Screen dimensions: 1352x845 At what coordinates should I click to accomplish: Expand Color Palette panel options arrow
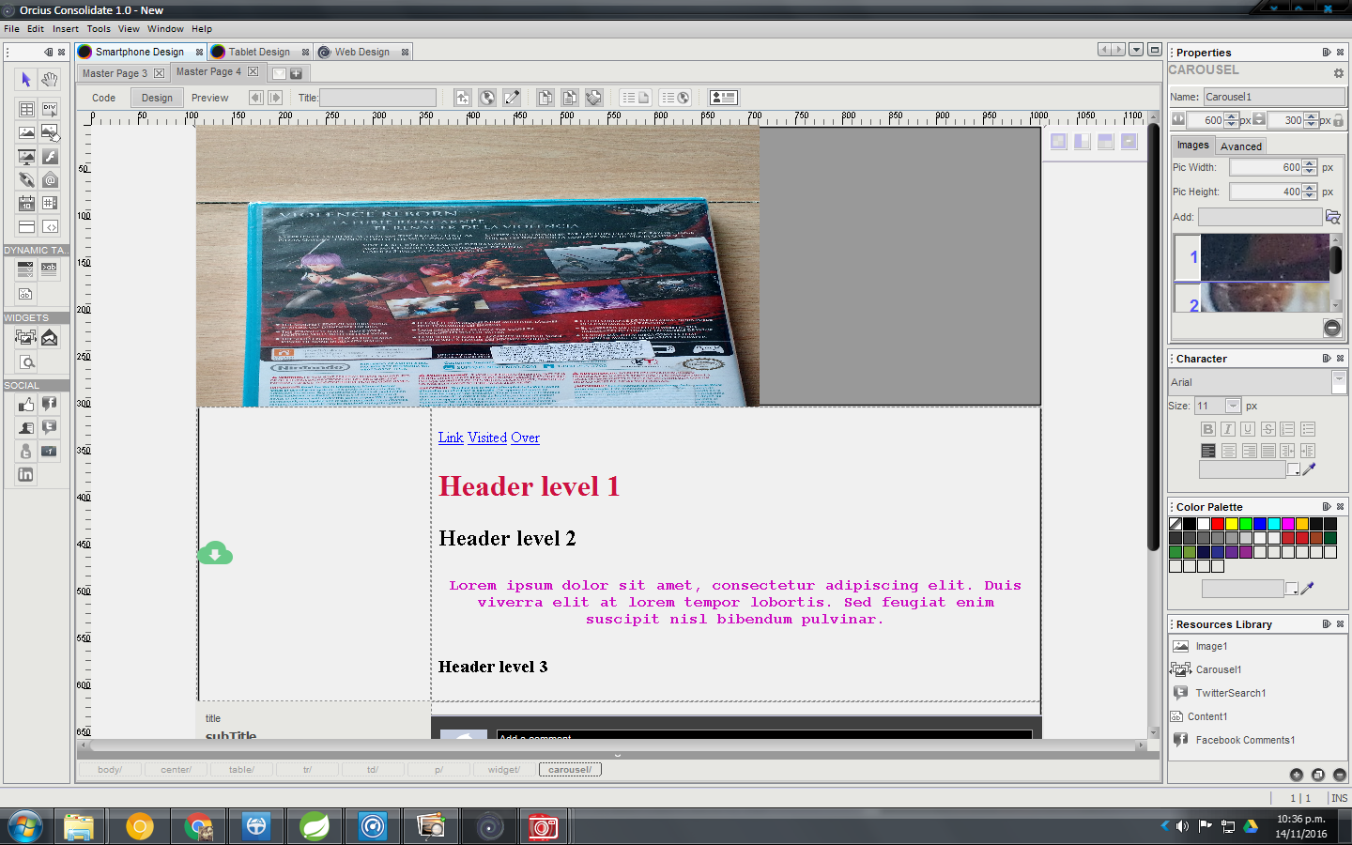pos(1327,507)
